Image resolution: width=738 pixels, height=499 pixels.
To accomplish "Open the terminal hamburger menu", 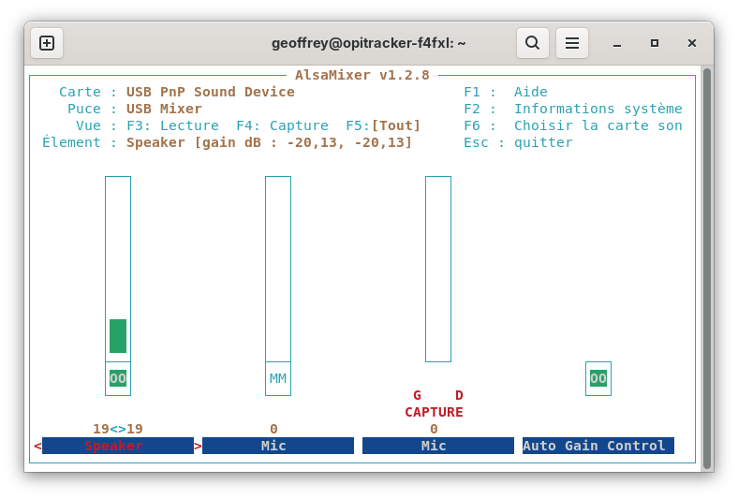I will pos(572,43).
